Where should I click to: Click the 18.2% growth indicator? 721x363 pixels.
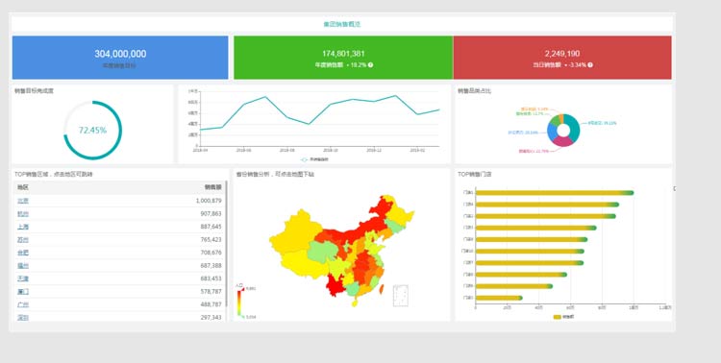(x=356, y=65)
